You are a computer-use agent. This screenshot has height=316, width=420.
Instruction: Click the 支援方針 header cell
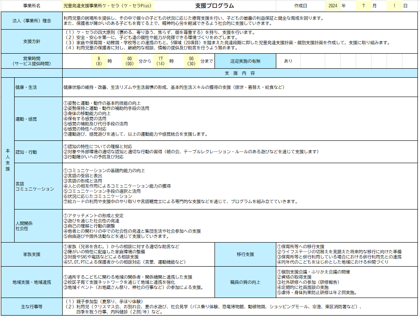[x=32, y=41]
